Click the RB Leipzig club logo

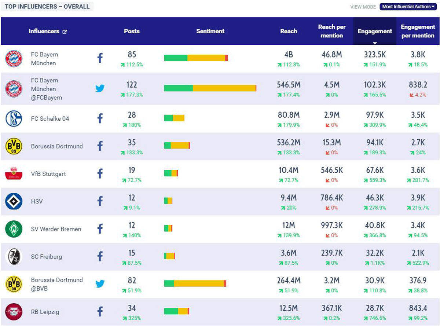[14, 312]
